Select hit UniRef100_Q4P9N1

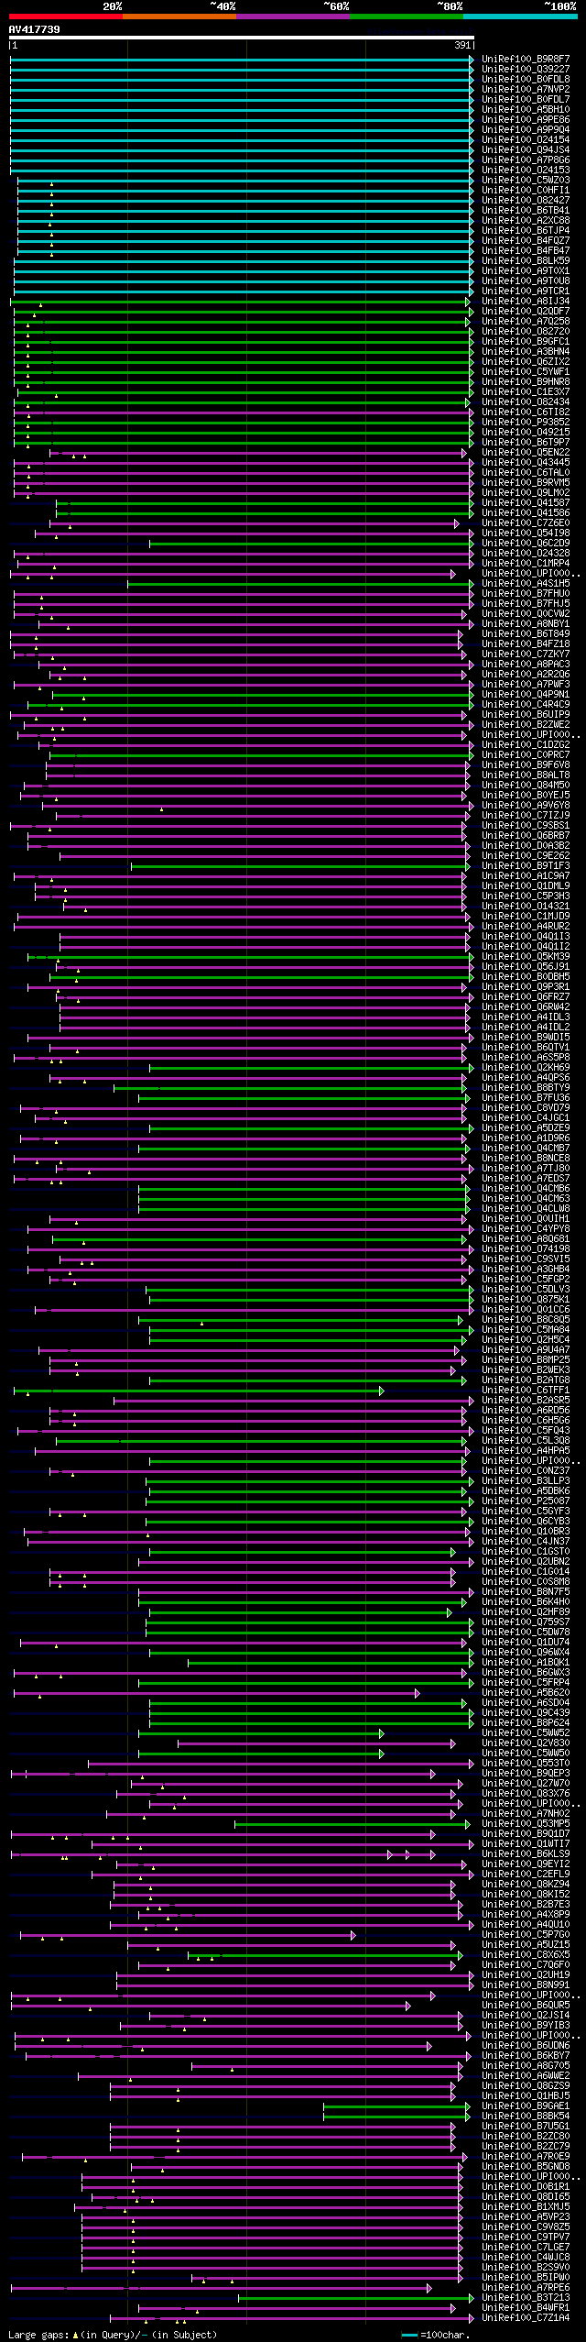526,695
